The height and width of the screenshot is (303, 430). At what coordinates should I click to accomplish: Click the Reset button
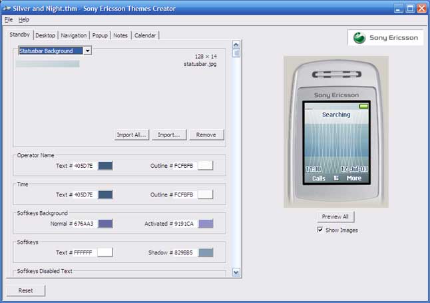coord(26,290)
